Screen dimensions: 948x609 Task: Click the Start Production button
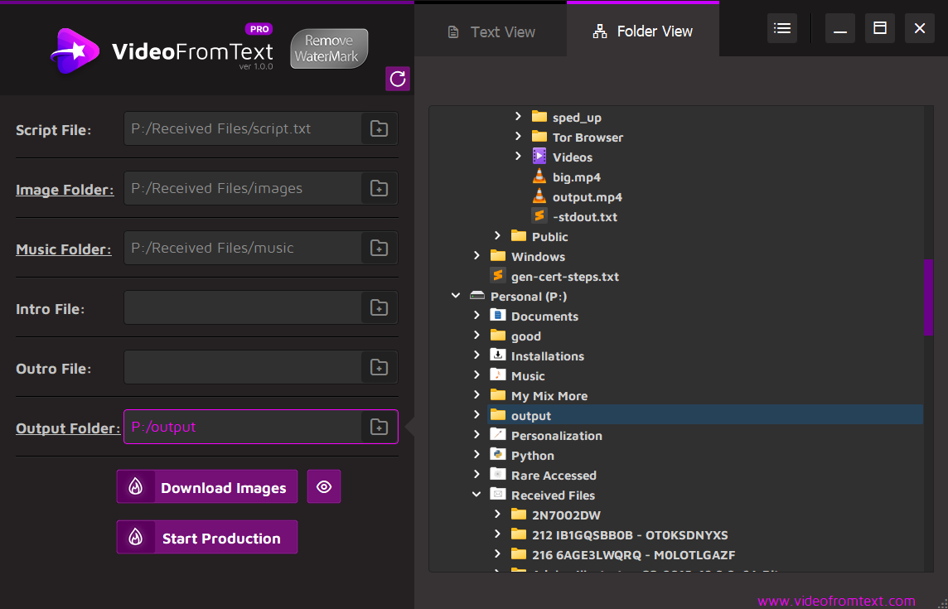click(x=207, y=537)
